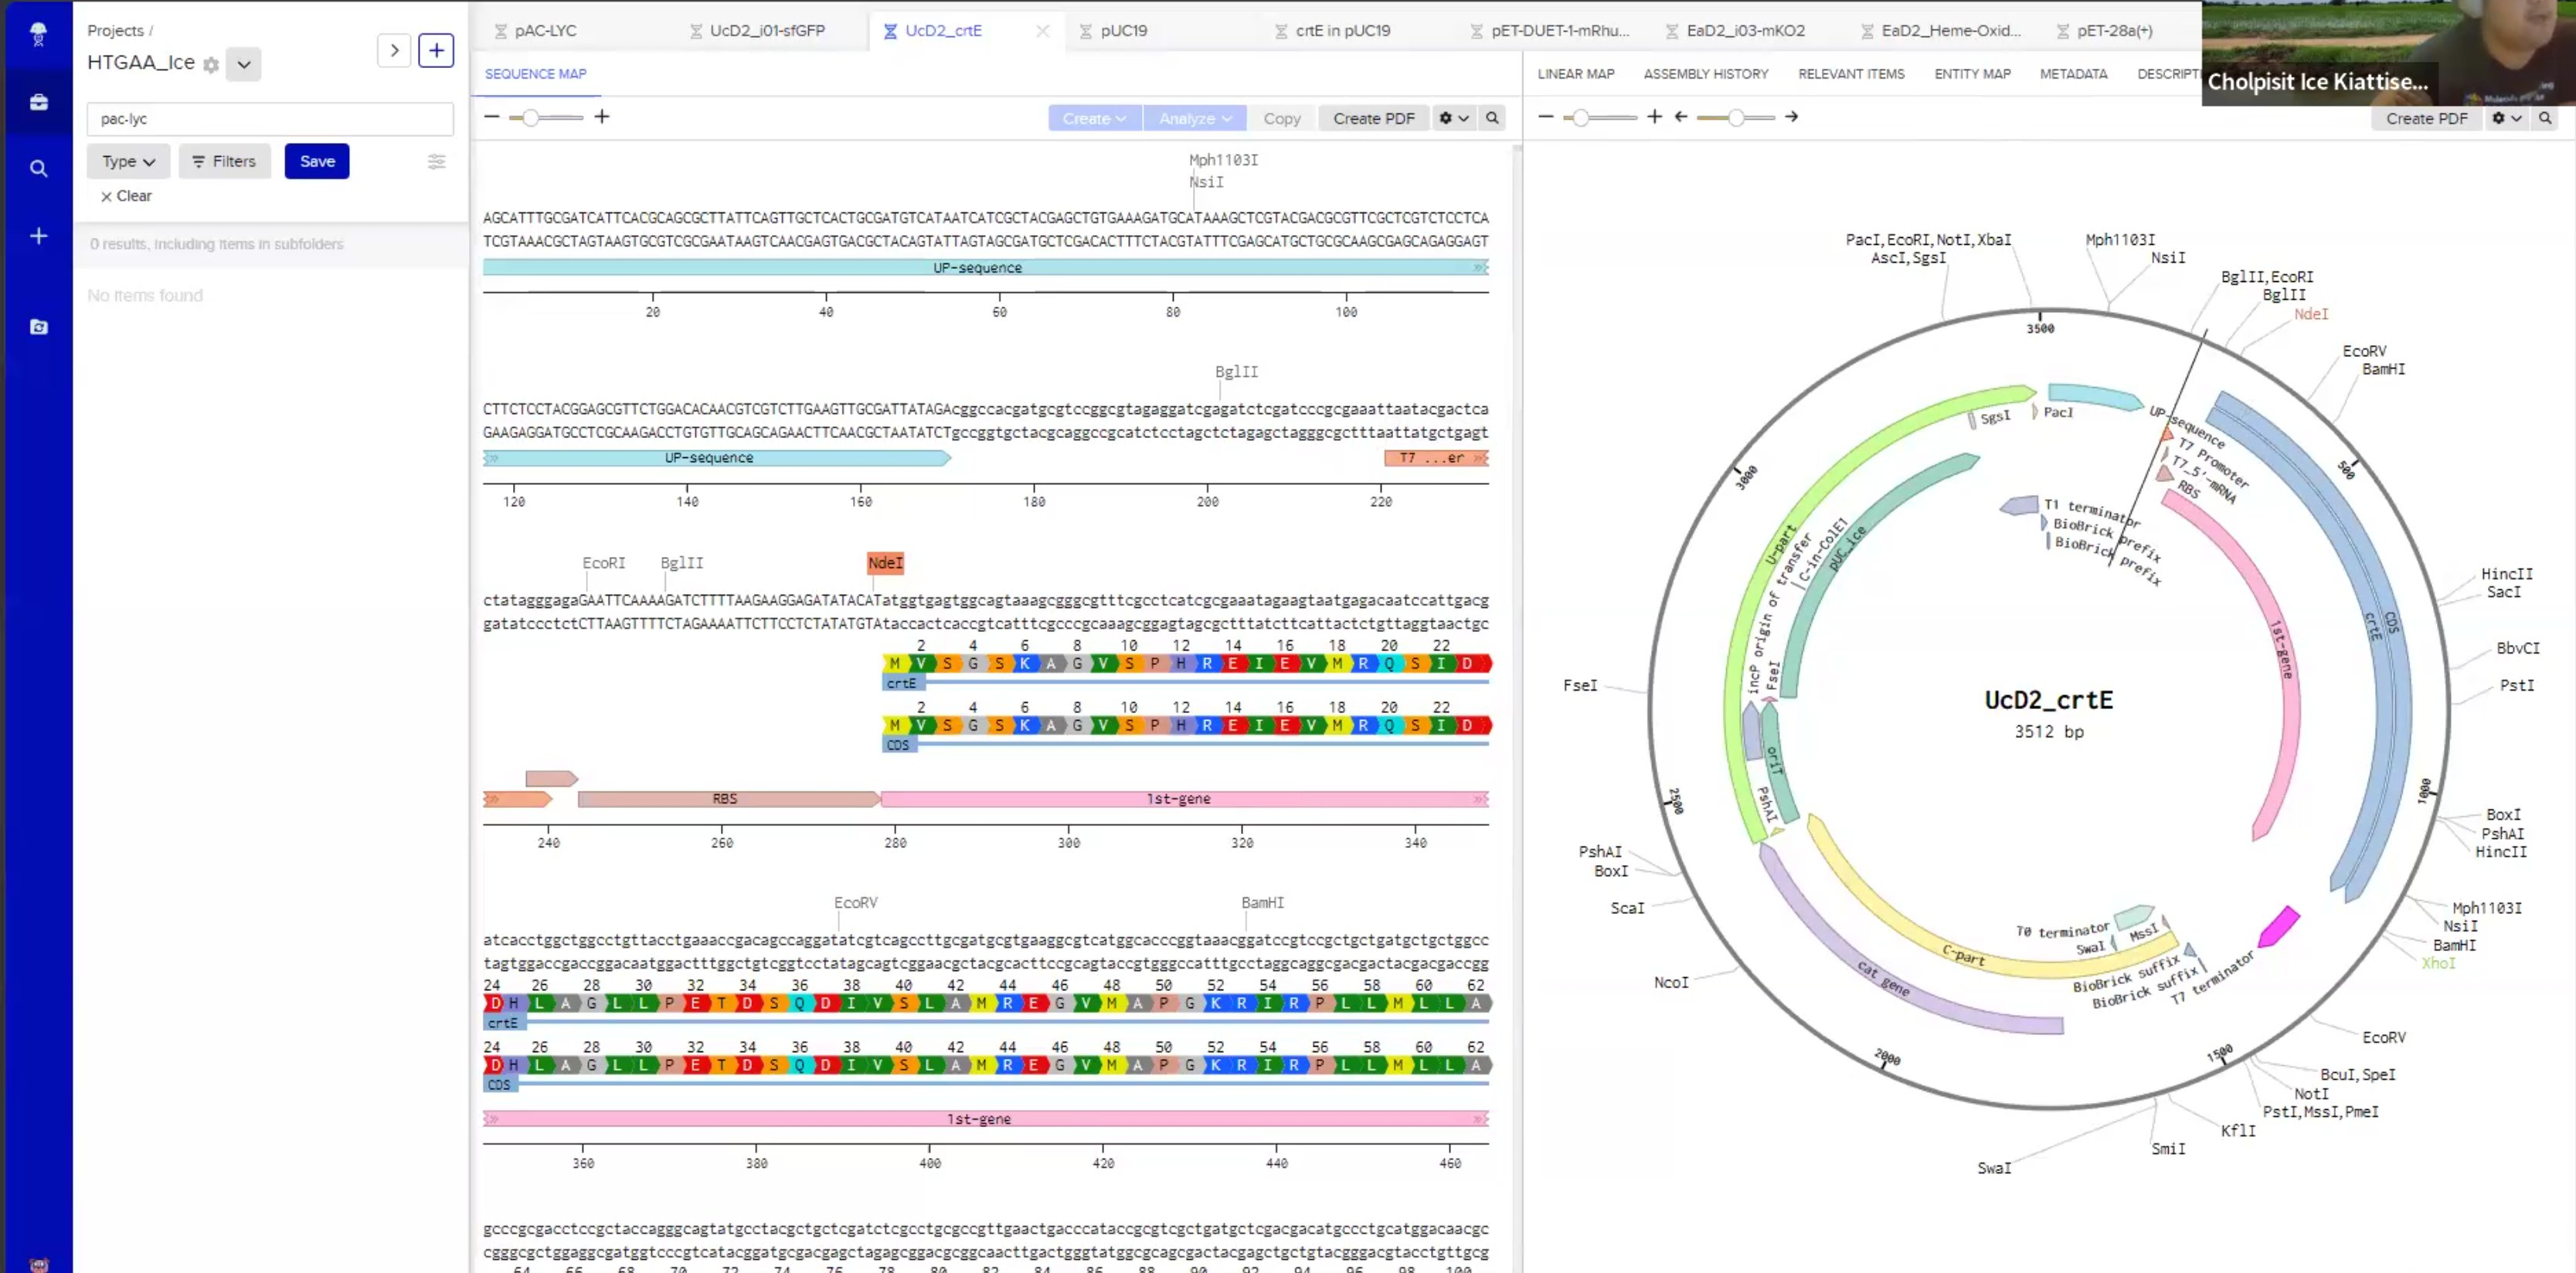Switch to the pAC-LYC tab
This screenshot has width=2576, height=1273.
(x=545, y=31)
